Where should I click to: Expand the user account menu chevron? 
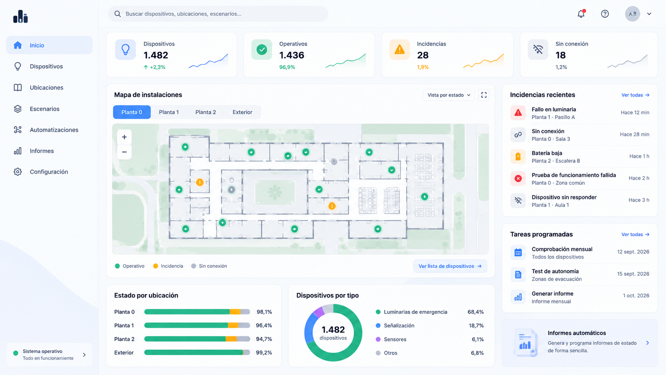649,14
